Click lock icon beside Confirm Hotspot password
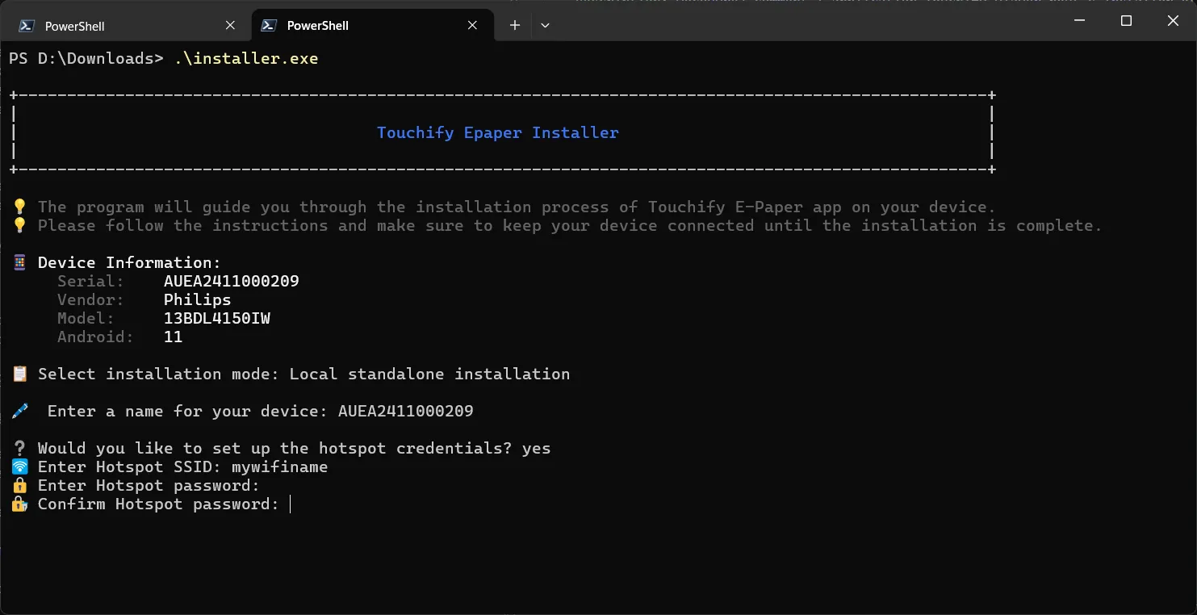This screenshot has width=1197, height=615. point(20,504)
